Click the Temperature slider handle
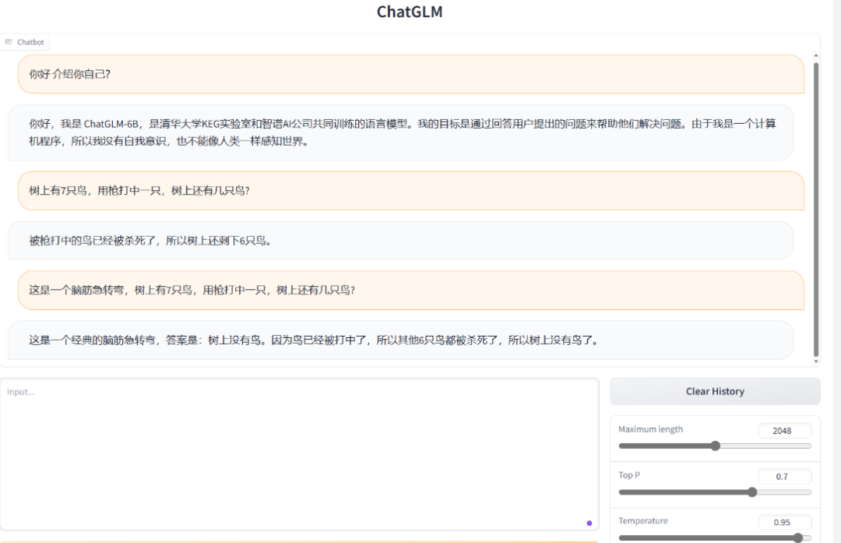 click(798, 538)
